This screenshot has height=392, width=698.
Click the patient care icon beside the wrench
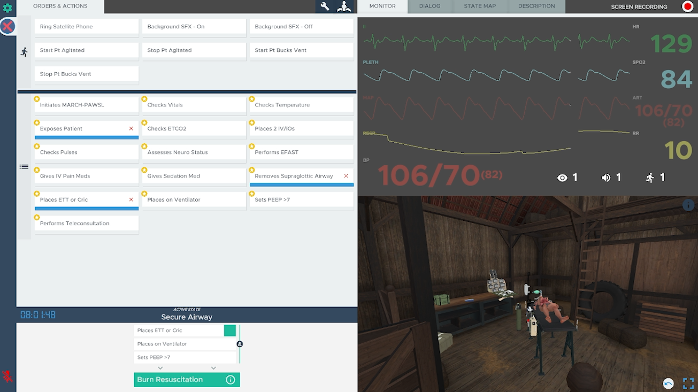click(343, 6)
